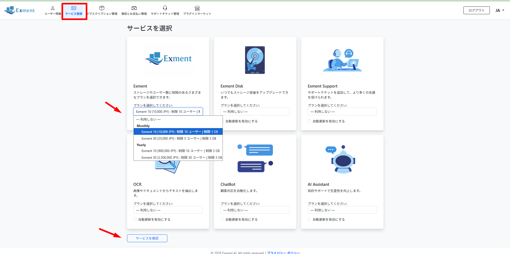Click the サービスを確認 button
This screenshot has height=254, width=510.
pos(147,238)
